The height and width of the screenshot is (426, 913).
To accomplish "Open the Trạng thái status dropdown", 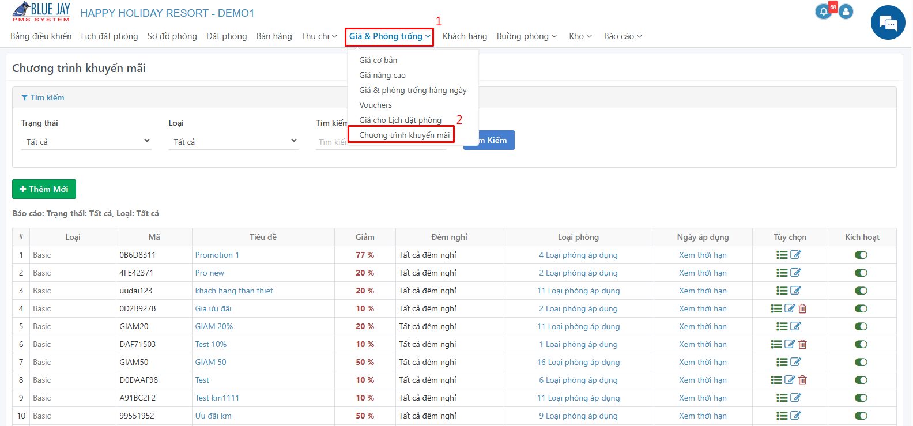I will [x=86, y=141].
